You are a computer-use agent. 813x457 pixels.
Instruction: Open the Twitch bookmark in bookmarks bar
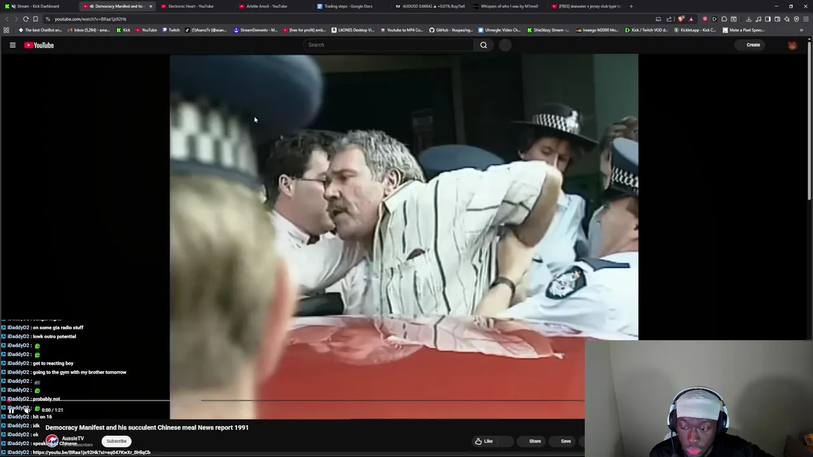171,30
